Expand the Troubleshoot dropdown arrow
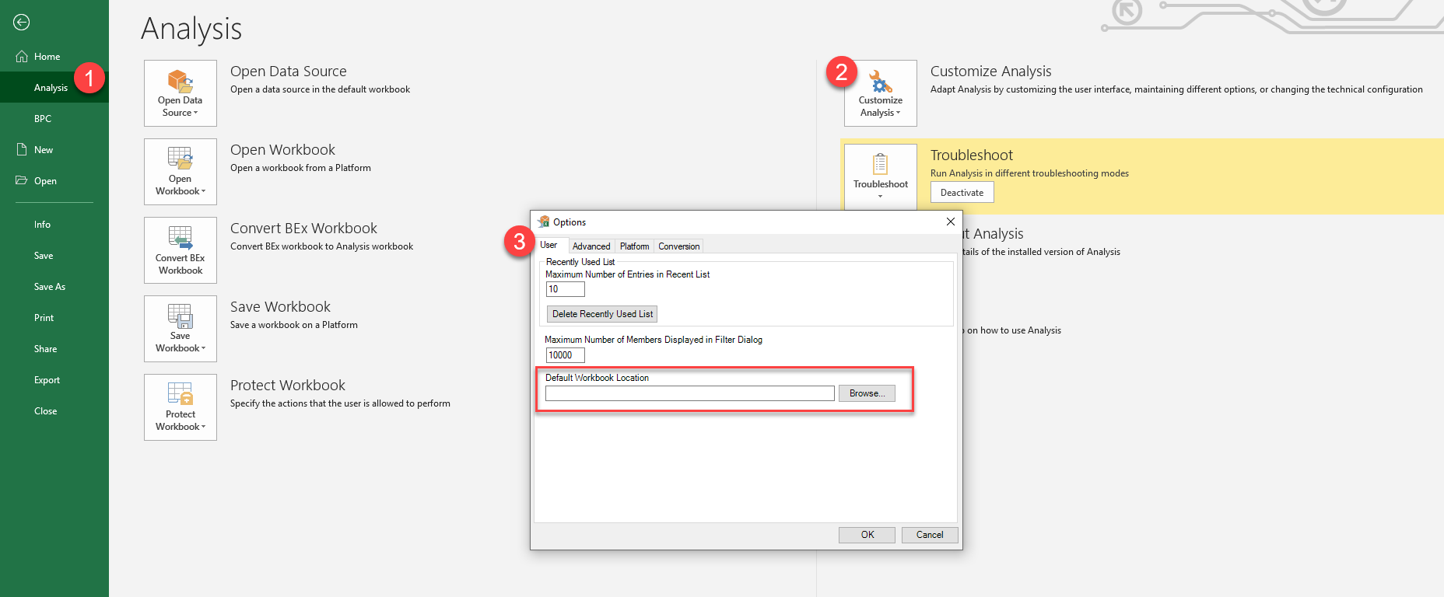The width and height of the screenshot is (1444, 597). click(881, 197)
